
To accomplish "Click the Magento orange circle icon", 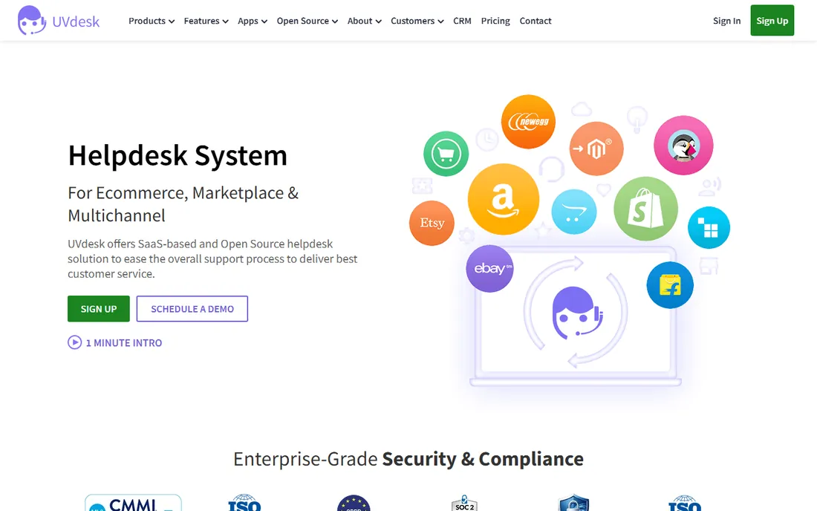I will pyautogui.click(x=596, y=149).
